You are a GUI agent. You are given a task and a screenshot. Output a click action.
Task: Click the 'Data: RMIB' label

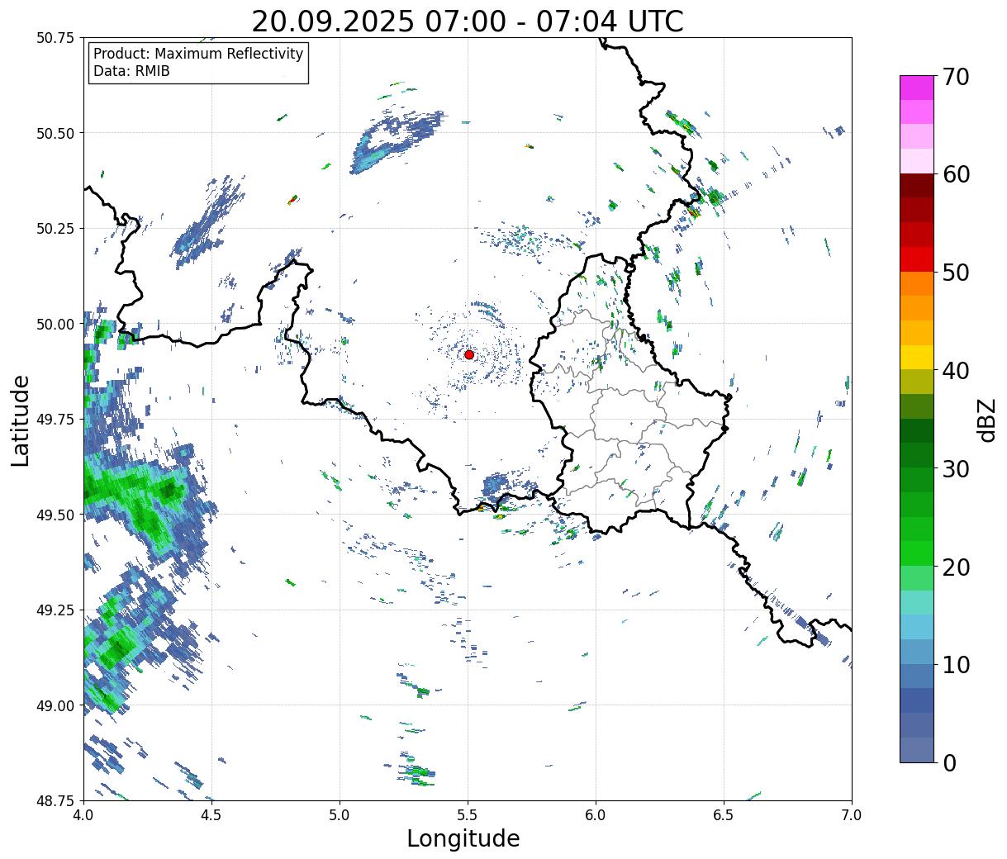tap(131, 71)
